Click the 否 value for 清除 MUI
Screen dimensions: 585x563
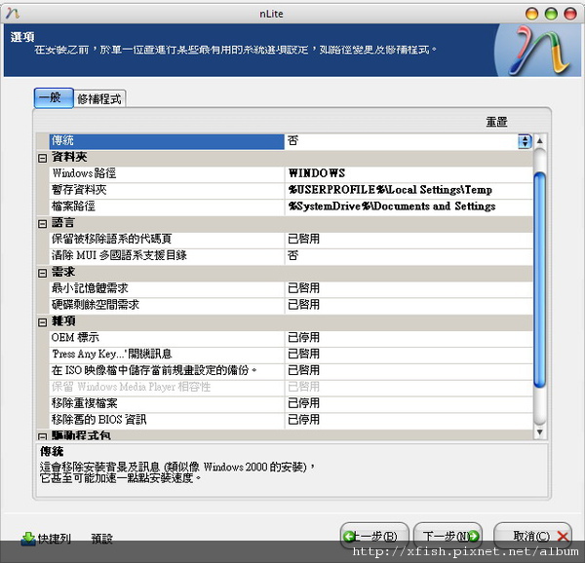(293, 255)
